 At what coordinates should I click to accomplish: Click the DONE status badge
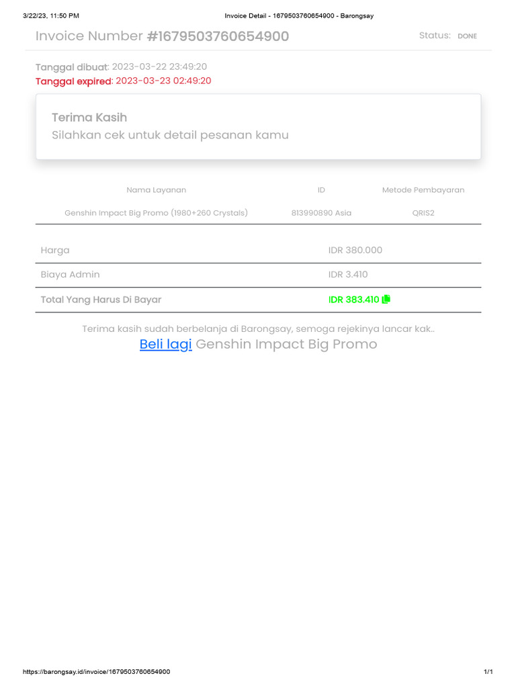point(467,36)
